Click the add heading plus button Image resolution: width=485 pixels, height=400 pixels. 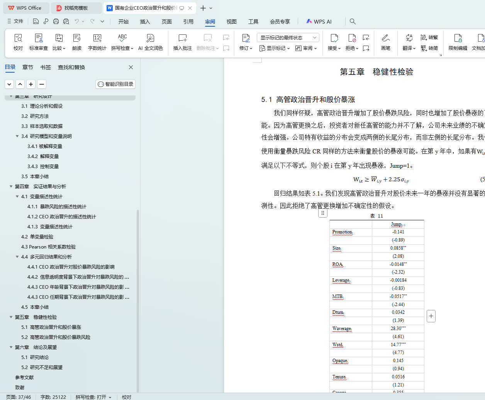click(x=31, y=84)
